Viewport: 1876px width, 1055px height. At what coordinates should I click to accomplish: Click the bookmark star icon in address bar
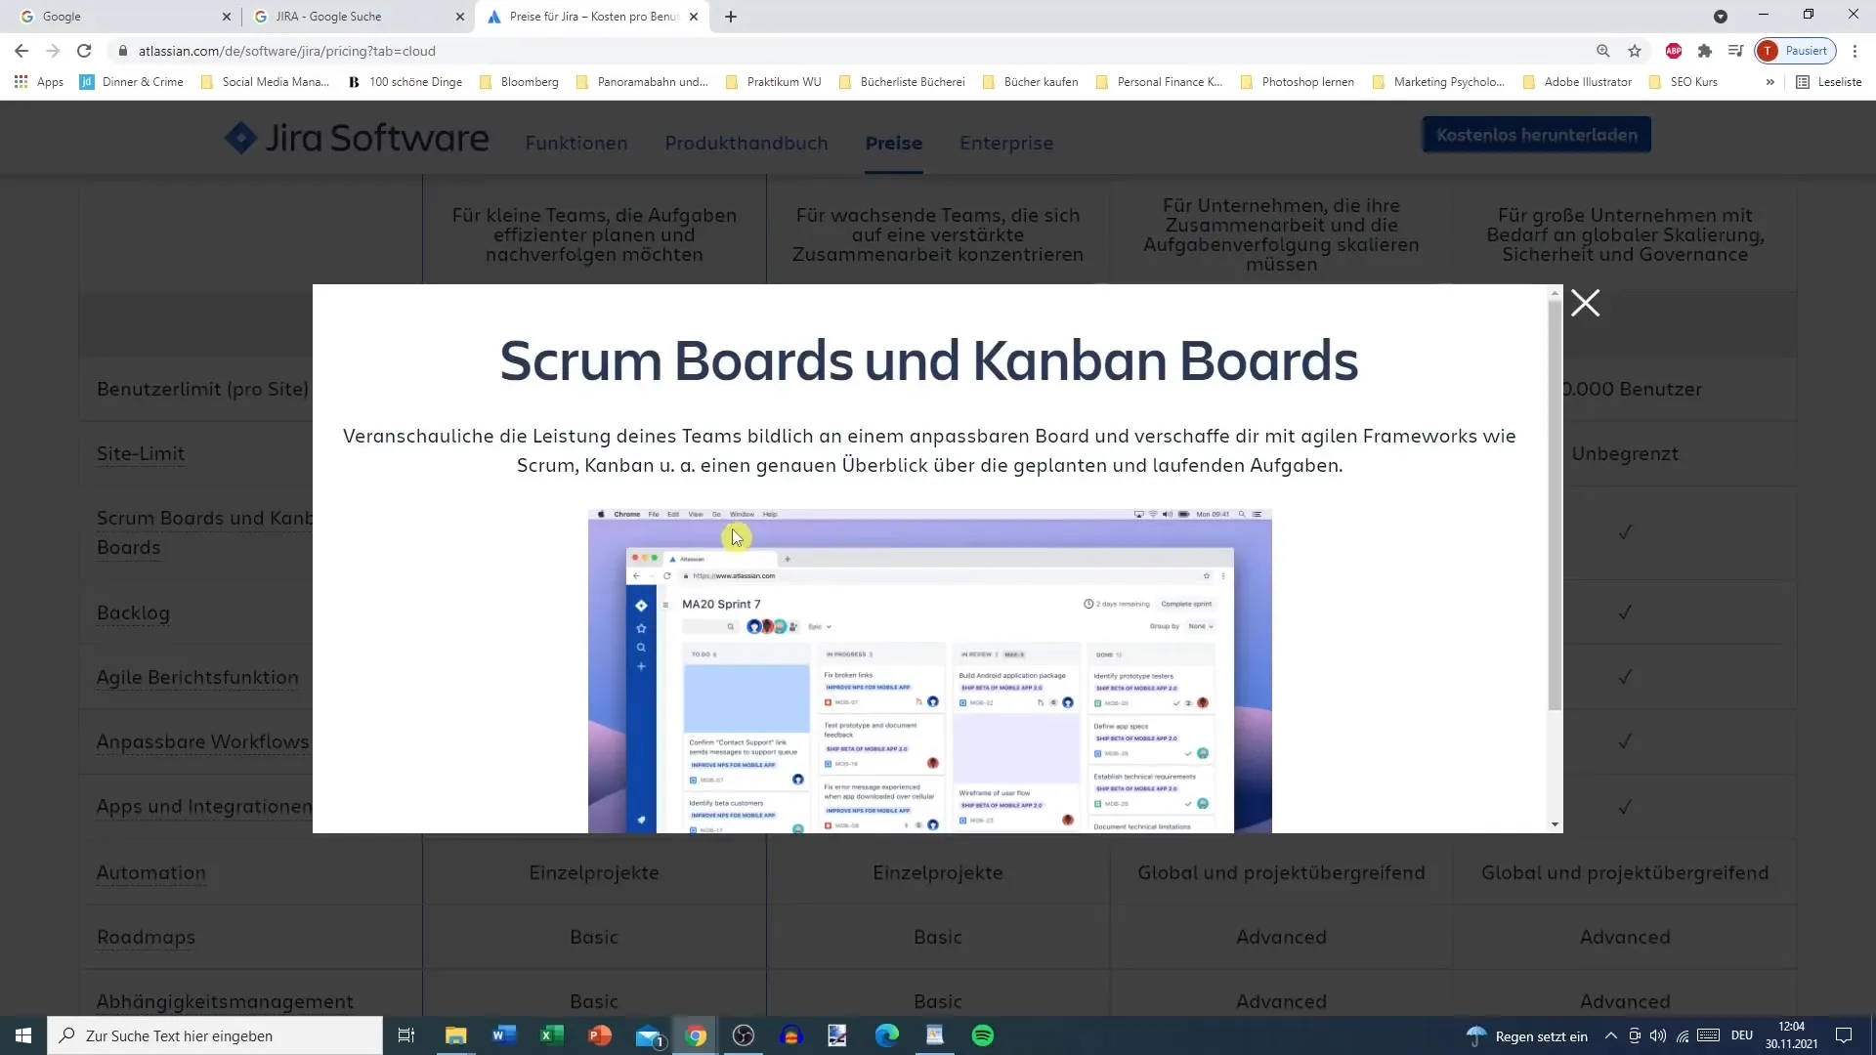pos(1635,50)
